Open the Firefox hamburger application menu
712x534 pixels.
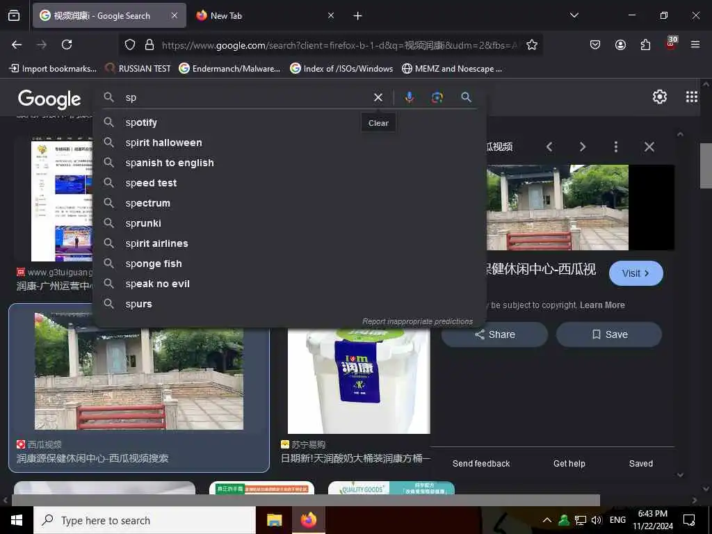[x=695, y=44]
